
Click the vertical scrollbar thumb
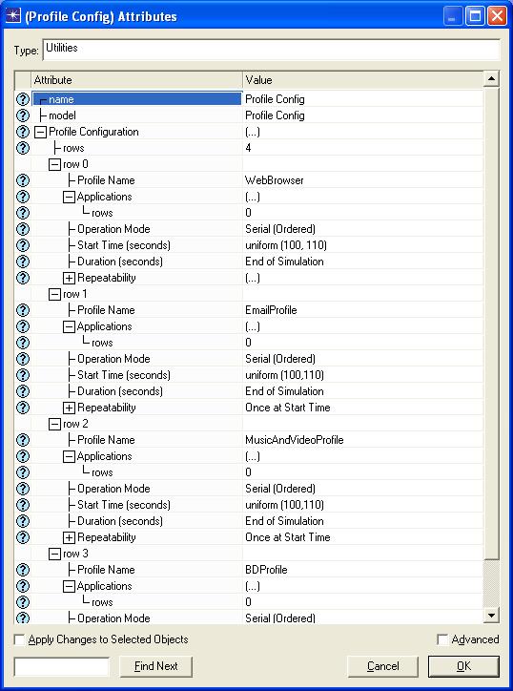click(491, 324)
